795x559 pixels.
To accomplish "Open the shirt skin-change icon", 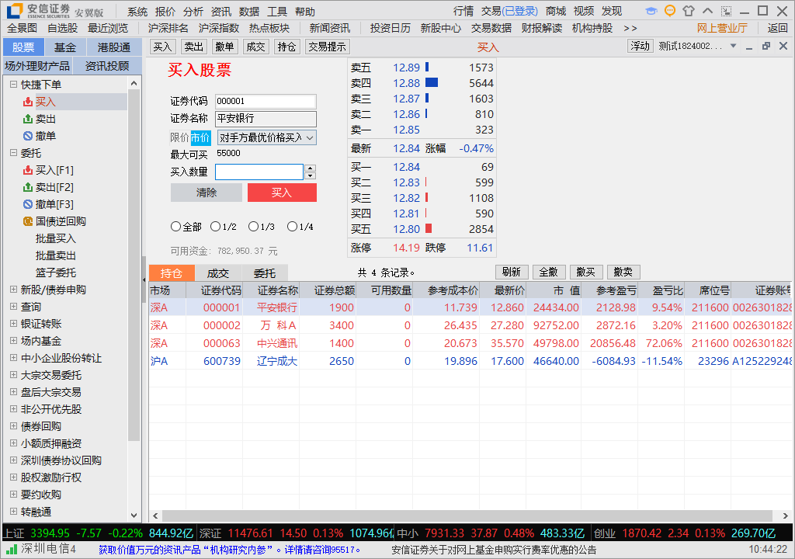I will pyautogui.click(x=689, y=11).
